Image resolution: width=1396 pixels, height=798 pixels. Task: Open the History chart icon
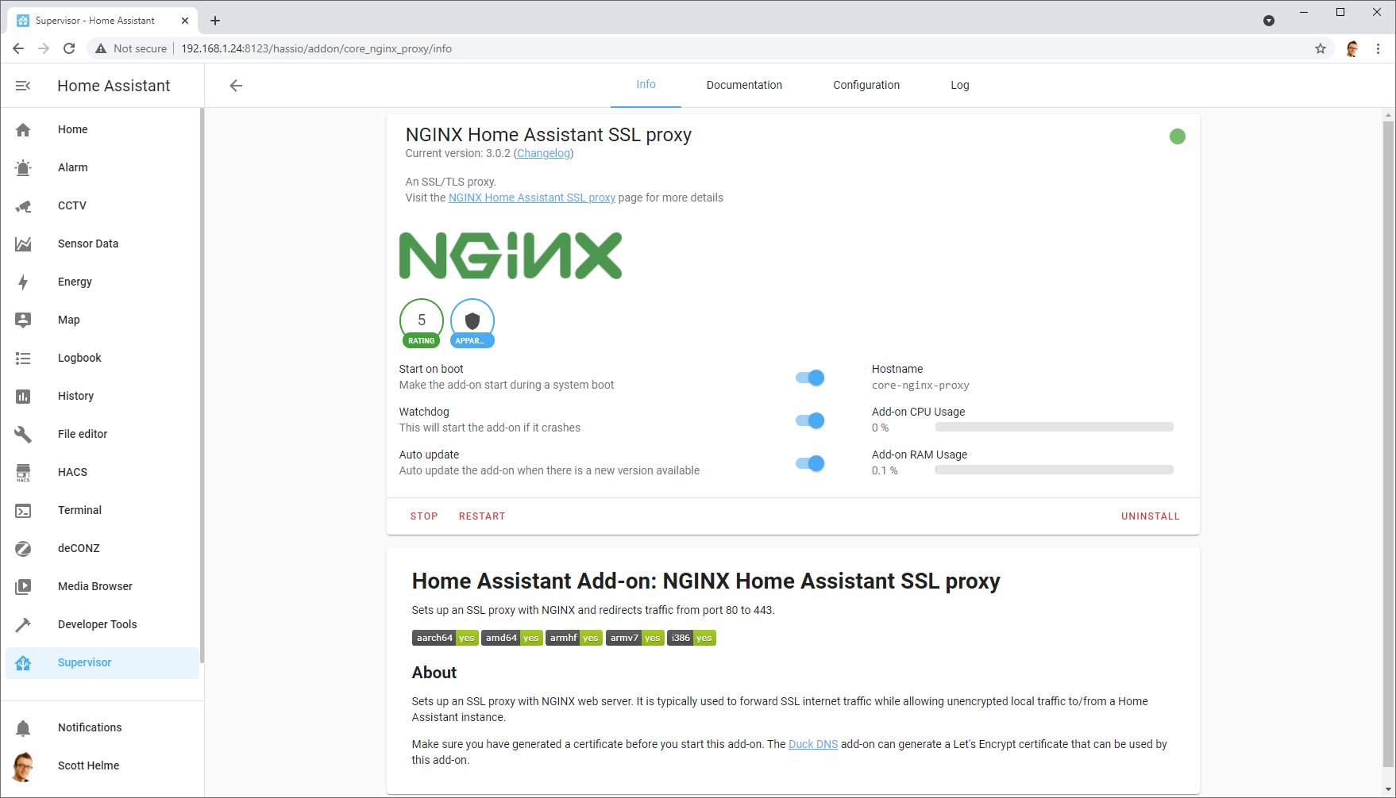point(23,396)
